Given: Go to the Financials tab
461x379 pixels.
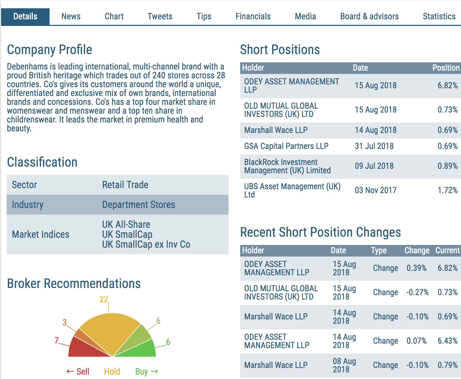Looking at the screenshot, I should (253, 16).
